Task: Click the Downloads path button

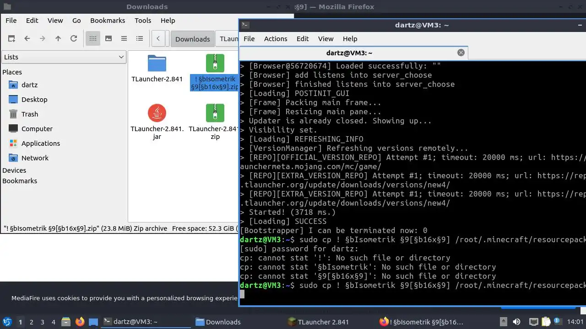Action: coord(192,39)
